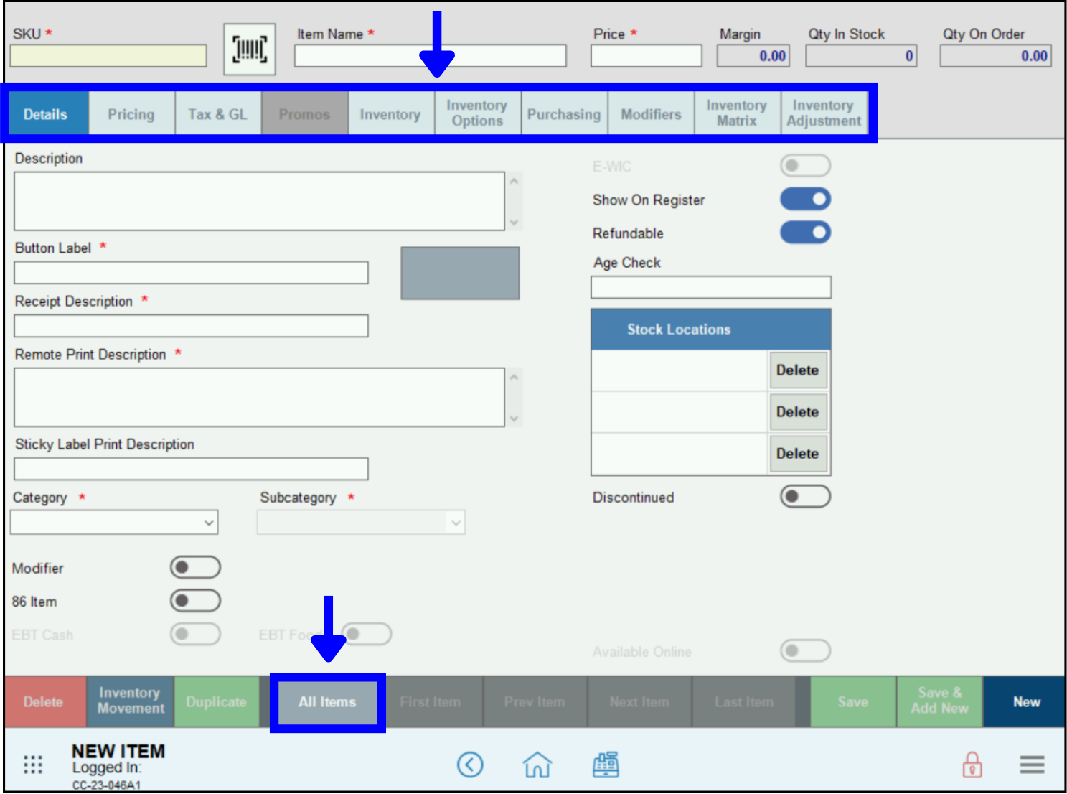Delete the first stock location row
1067x794 pixels.
798,370
